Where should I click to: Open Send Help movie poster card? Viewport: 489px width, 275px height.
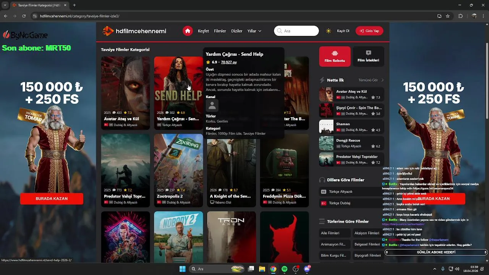(178, 93)
